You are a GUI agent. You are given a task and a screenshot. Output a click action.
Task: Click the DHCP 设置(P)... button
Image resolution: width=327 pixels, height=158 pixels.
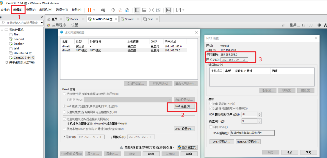pos(184,129)
